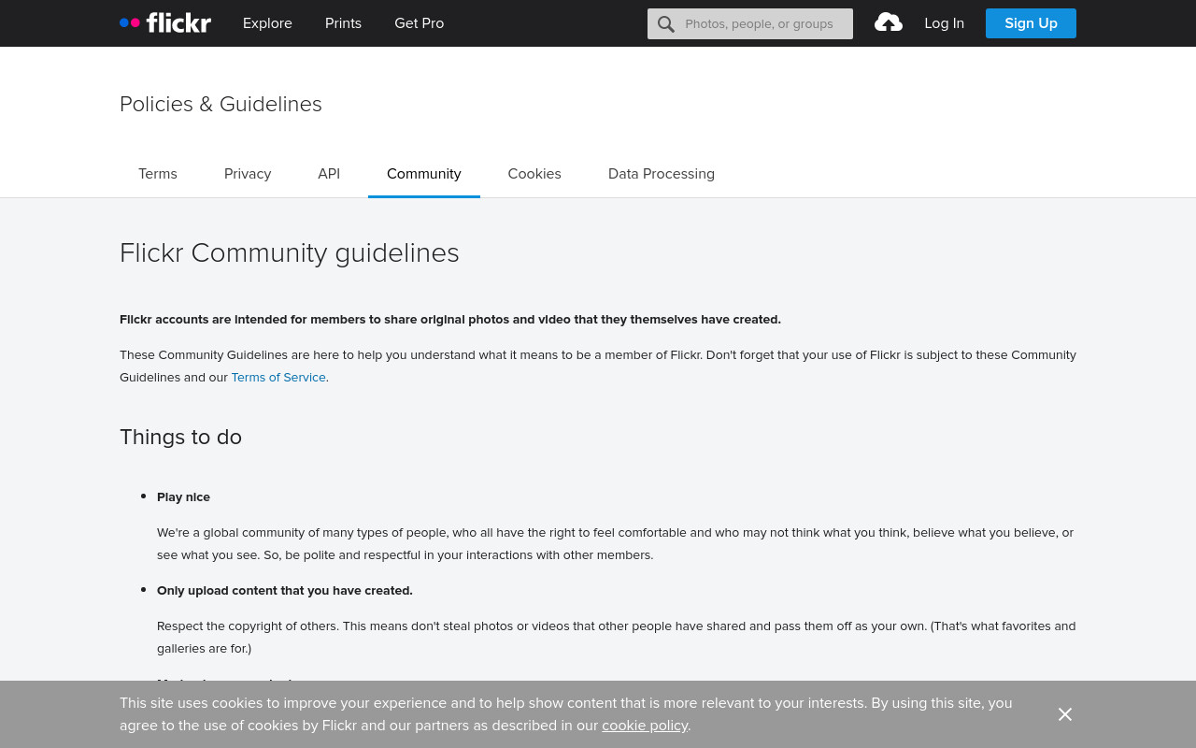Screen dimensions: 1196x748
Task: Click the Flickr Community guidelines heading
Action: (290, 253)
